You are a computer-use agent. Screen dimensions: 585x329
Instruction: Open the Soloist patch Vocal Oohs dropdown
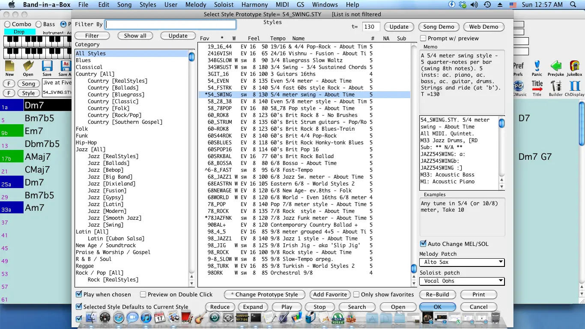point(462,281)
